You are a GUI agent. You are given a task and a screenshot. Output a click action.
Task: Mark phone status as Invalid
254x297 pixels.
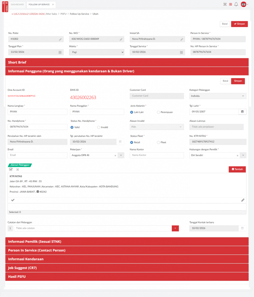[99, 127]
